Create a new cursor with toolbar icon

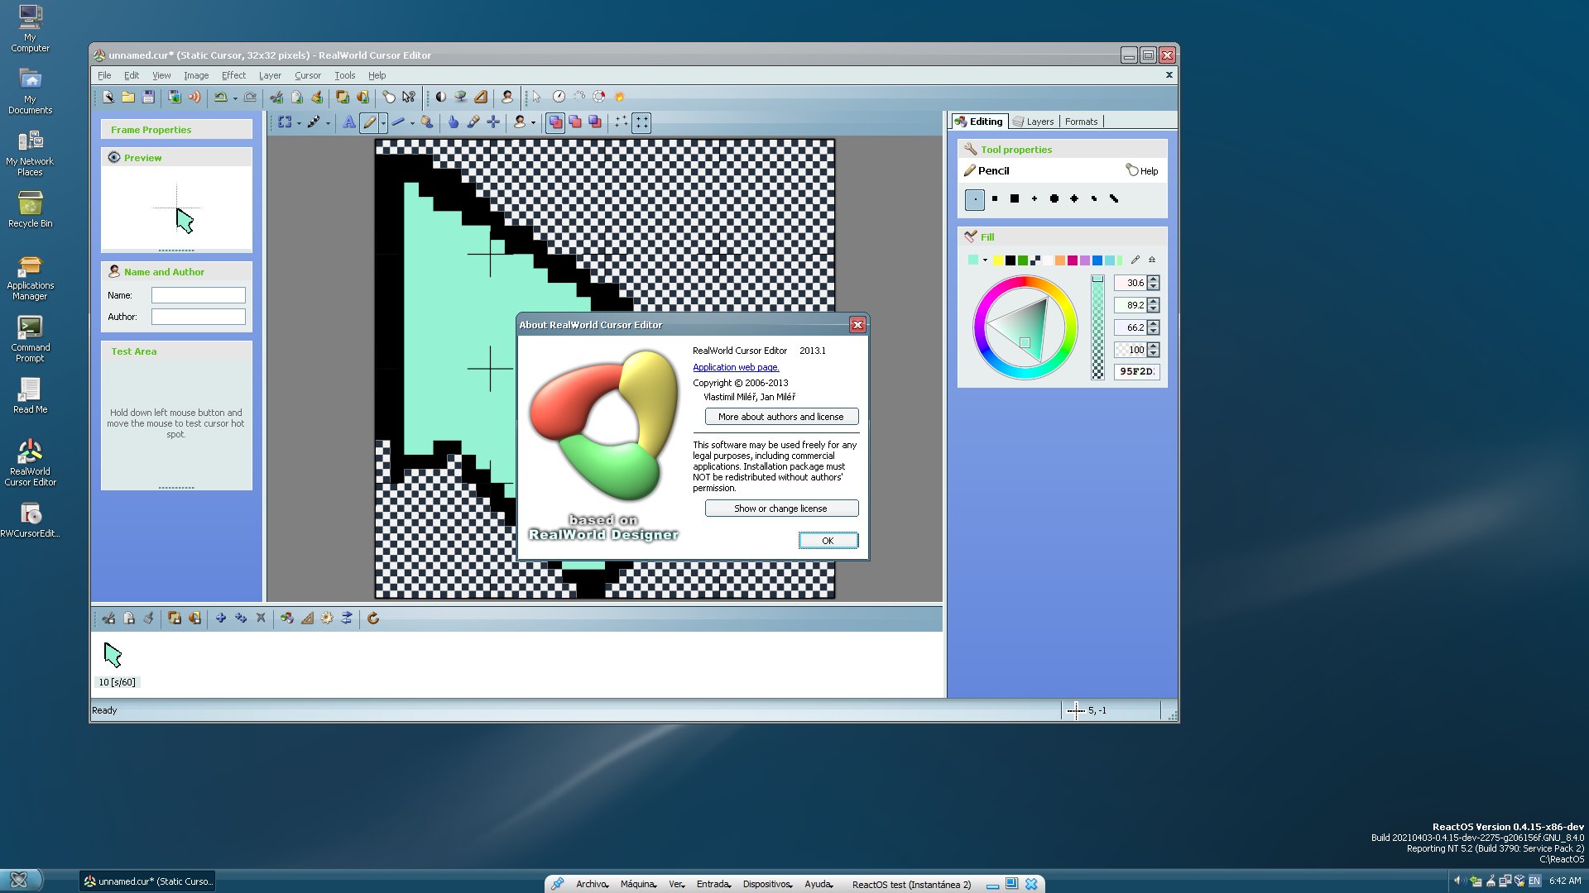pos(108,97)
